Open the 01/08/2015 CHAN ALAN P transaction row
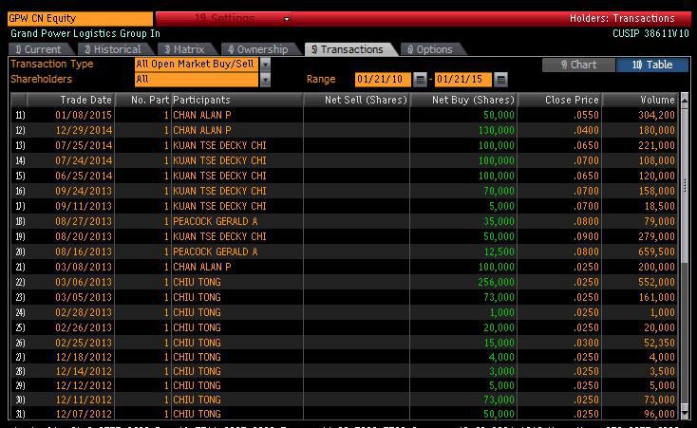Image resolution: width=697 pixels, height=428 pixels. click(201, 115)
